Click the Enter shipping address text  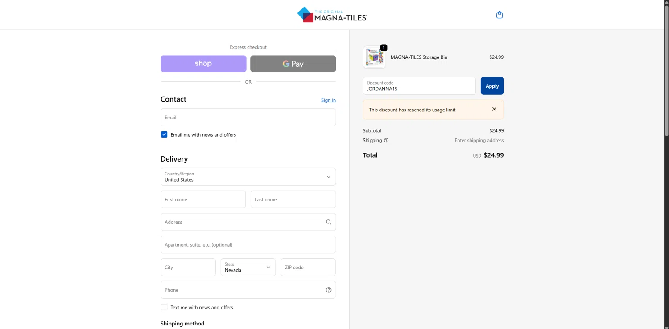479,140
